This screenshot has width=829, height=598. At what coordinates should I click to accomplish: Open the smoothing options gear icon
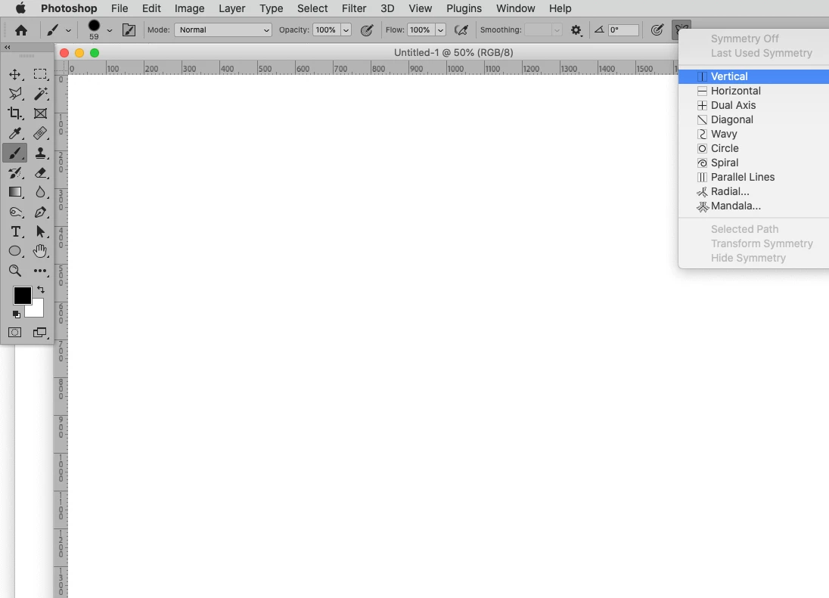coord(576,30)
